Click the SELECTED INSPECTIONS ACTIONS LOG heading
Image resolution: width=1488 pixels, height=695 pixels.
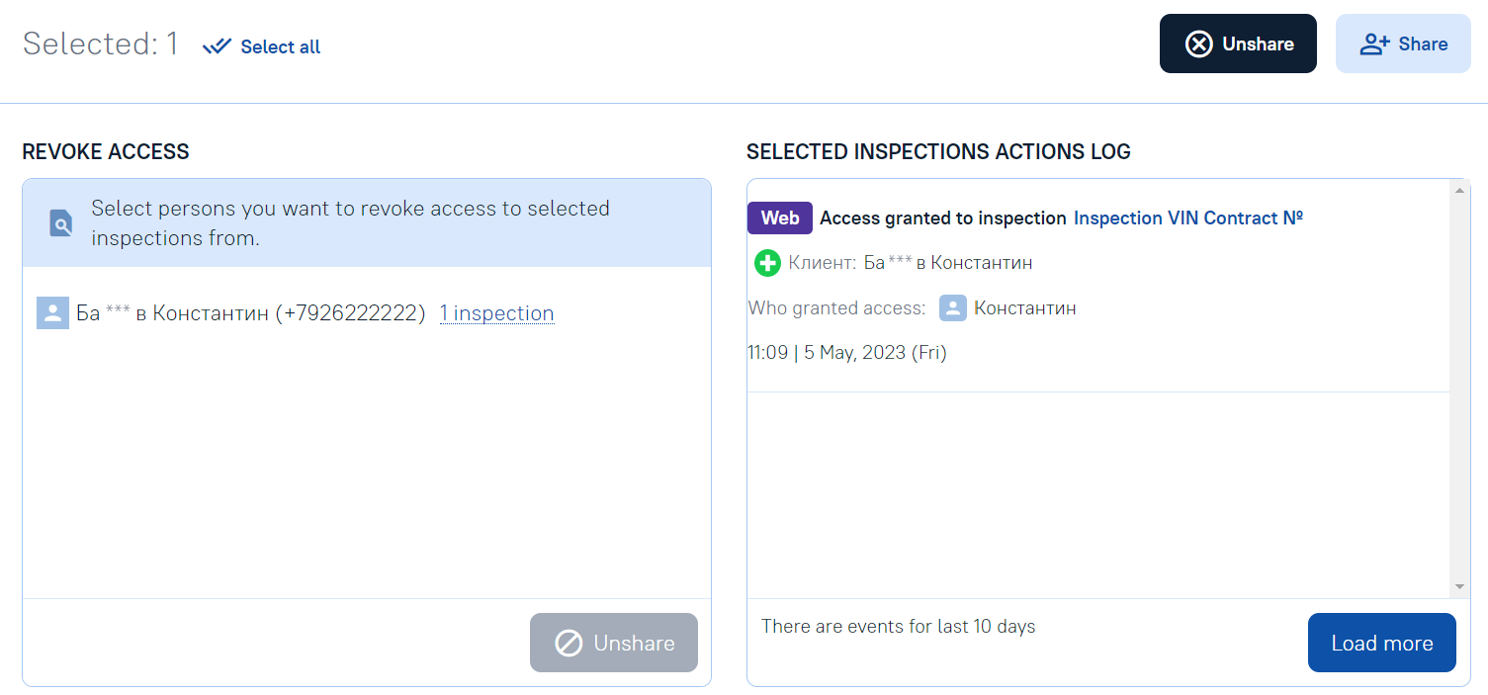(938, 152)
